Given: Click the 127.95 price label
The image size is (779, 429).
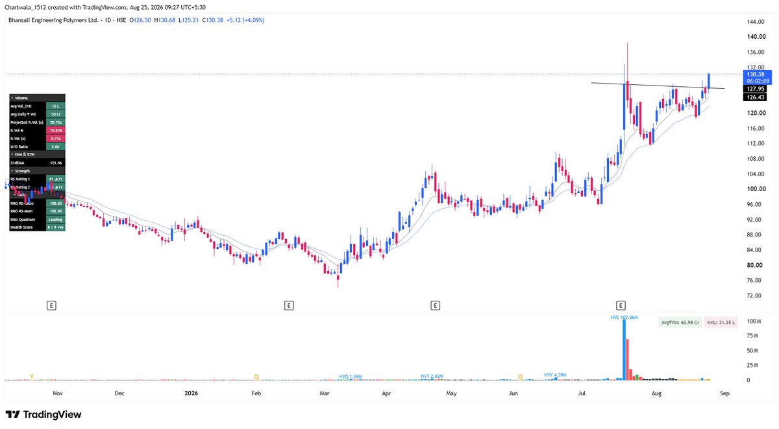Looking at the screenshot, I should (756, 89).
